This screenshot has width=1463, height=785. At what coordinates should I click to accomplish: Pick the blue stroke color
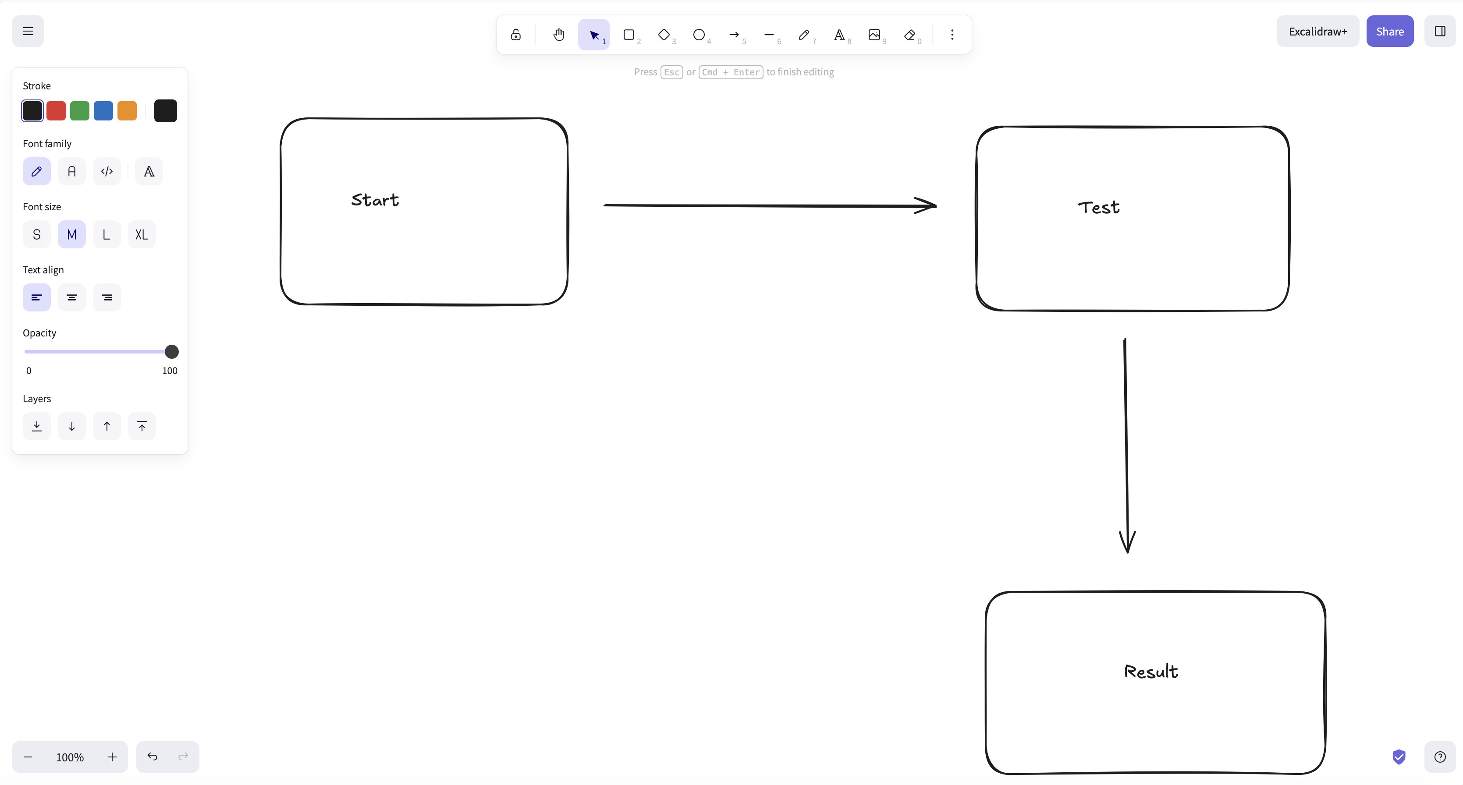point(103,111)
